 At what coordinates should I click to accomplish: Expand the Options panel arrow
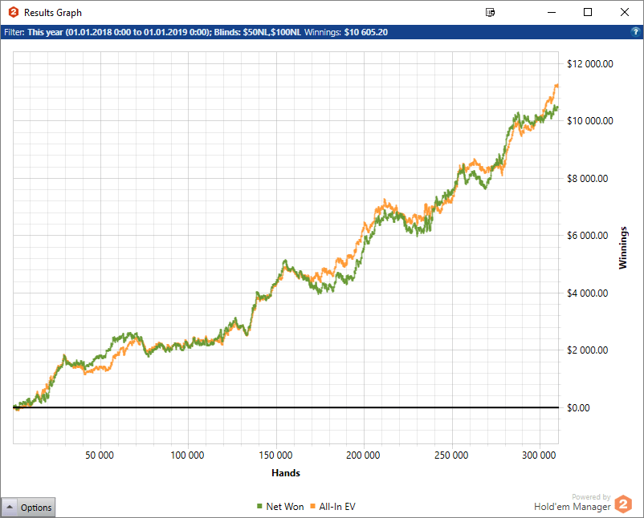point(9,508)
